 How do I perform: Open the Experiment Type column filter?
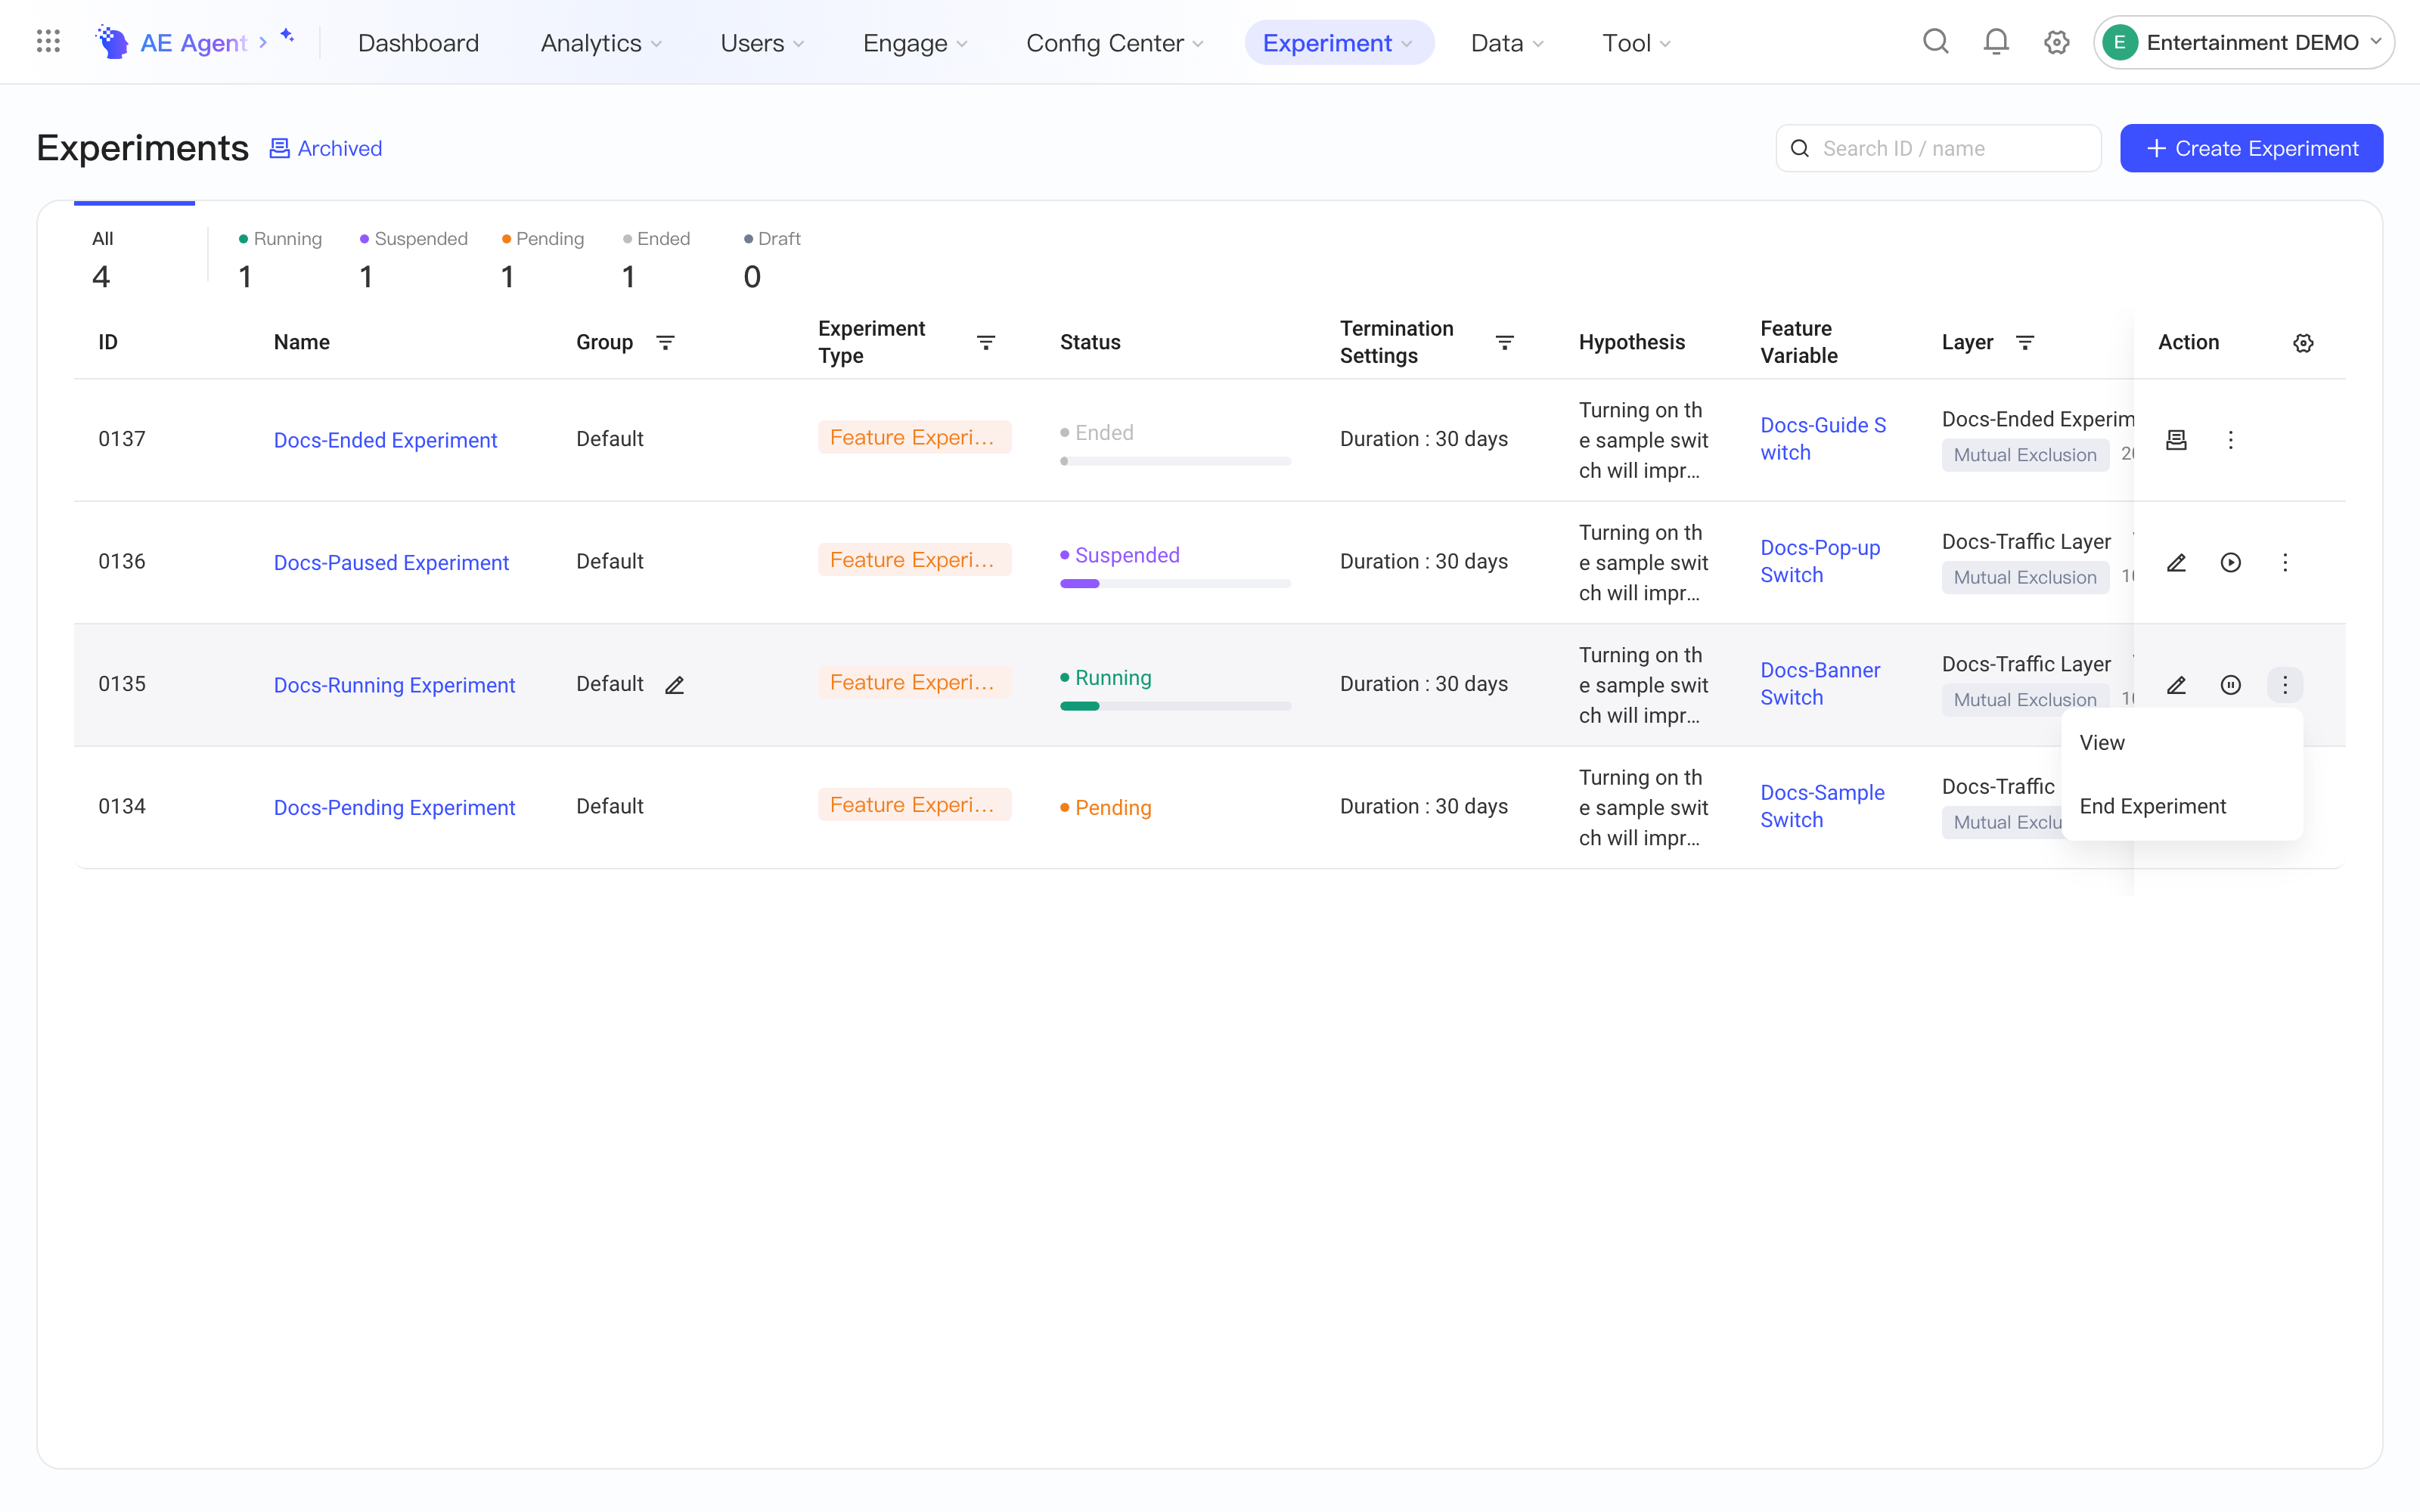click(x=986, y=343)
